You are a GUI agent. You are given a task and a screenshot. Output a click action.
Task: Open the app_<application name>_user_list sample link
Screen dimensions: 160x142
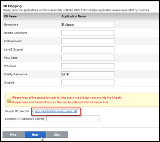pyautogui.click(x=56, y=111)
